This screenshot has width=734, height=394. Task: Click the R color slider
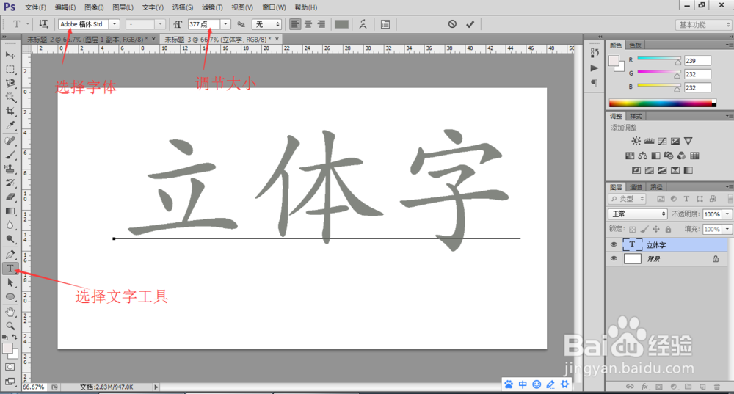(x=658, y=59)
